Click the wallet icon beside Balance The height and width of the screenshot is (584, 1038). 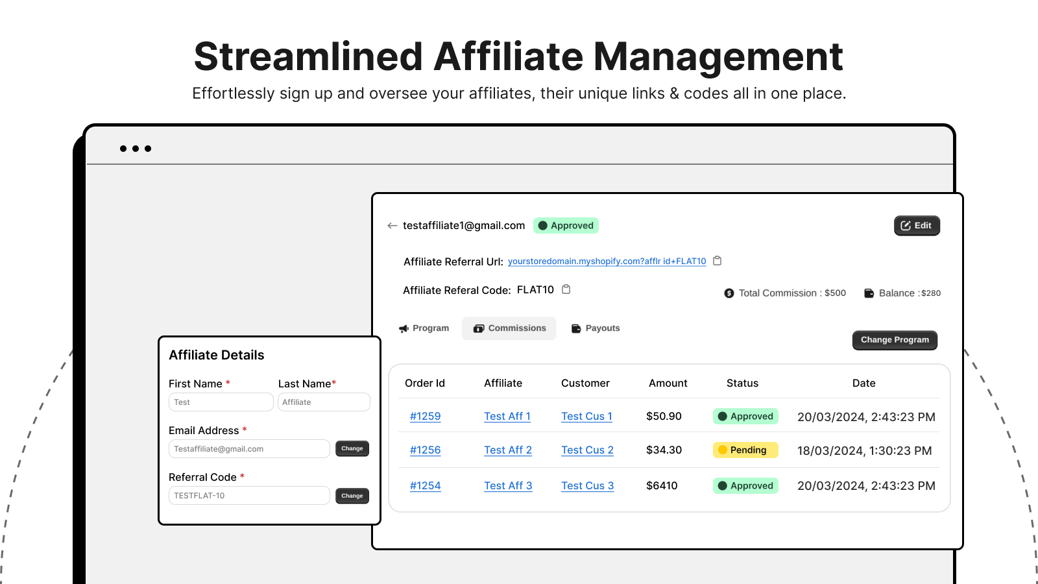868,293
